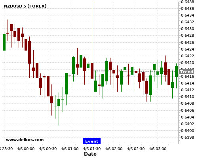198x158 pixels.
Task: Click the 4/6 03:00 date axis label
Action: (158, 149)
